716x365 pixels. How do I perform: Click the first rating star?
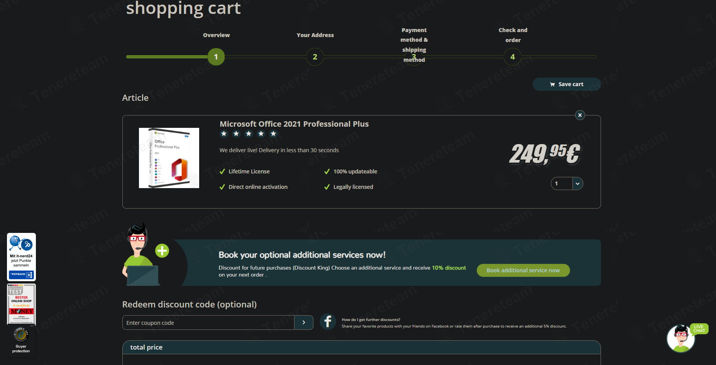tap(224, 134)
